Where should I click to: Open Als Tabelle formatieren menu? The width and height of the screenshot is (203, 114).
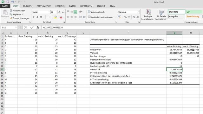click(x=161, y=15)
